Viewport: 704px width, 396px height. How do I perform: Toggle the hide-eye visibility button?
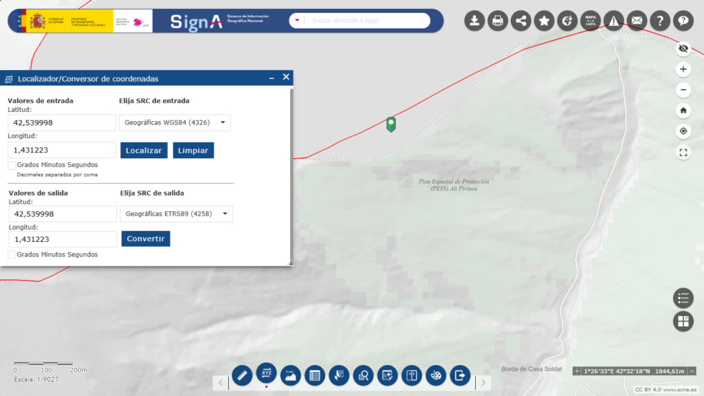(683, 48)
